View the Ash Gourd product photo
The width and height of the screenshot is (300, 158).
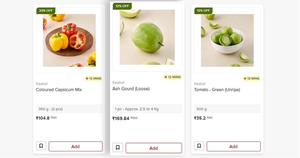[x=147, y=37]
